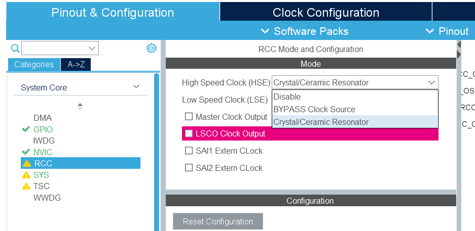The image size is (475, 231).
Task: Open the settings gear icon
Action: click(x=151, y=48)
